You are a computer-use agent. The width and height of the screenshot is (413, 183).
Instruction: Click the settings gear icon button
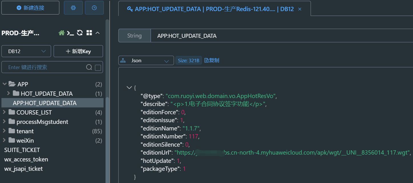tap(73, 8)
